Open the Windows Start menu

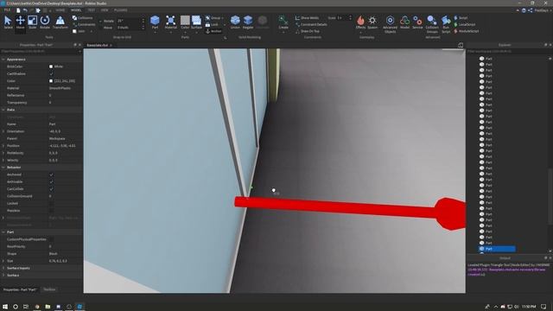coord(5,307)
